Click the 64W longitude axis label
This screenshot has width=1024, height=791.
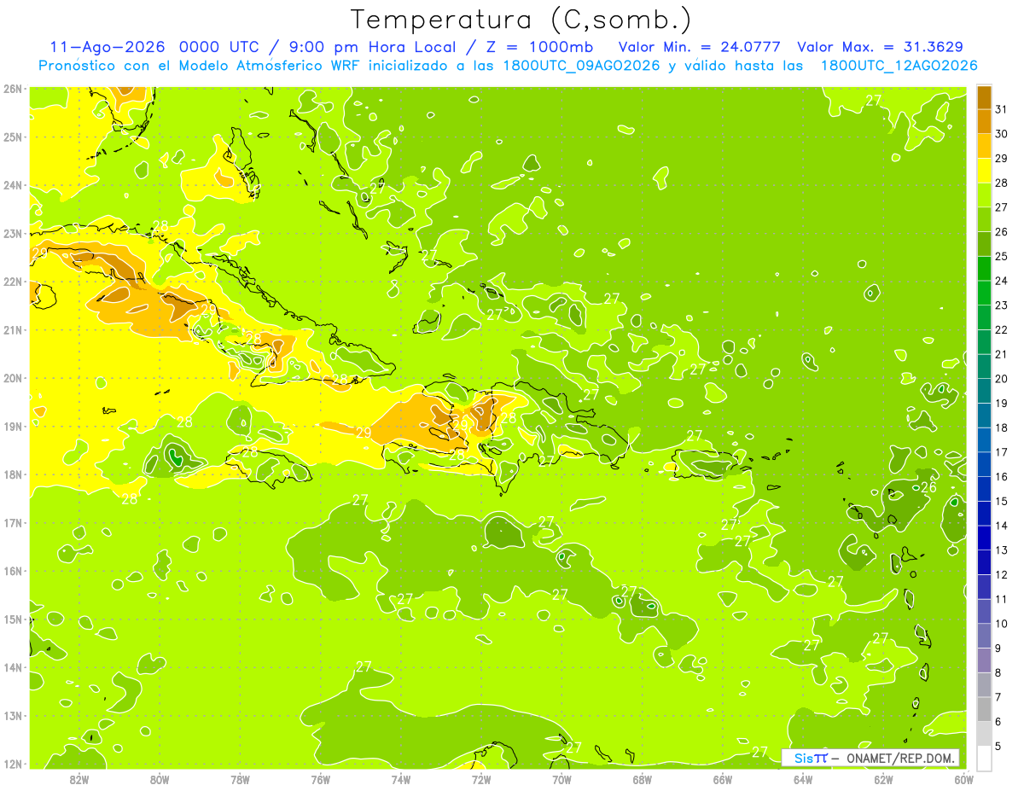pos(803,779)
